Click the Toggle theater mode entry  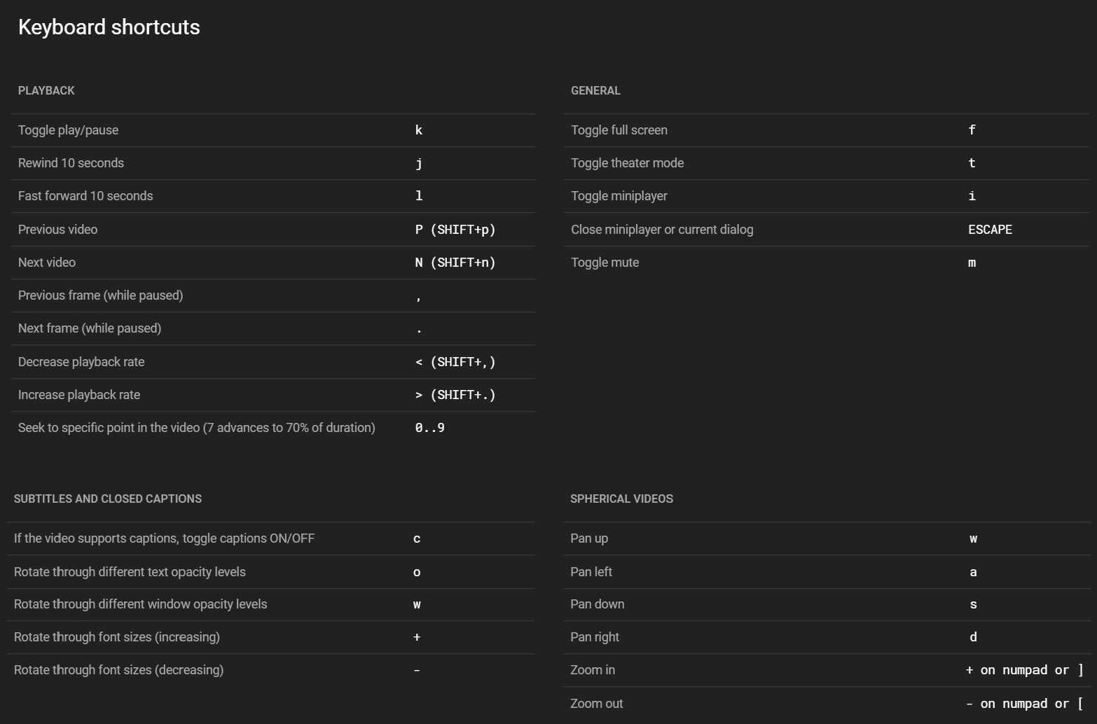[x=627, y=163]
